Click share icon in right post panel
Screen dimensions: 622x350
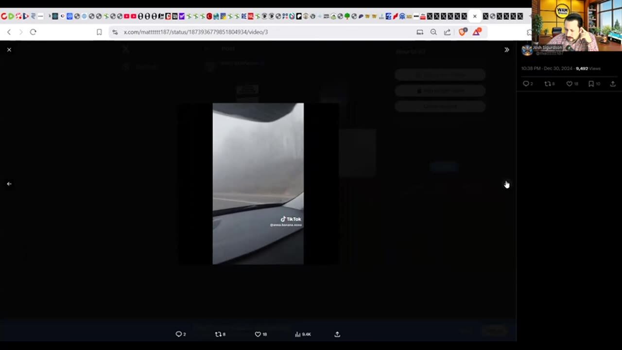click(x=613, y=84)
